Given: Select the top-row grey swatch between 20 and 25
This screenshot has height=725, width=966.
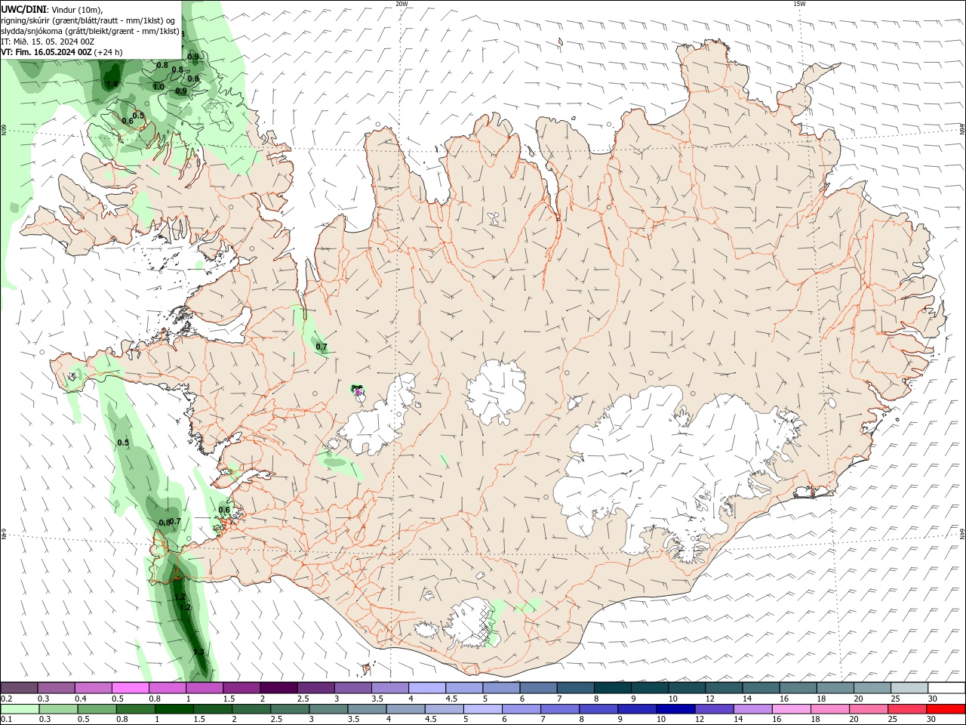Looking at the screenshot, I should [872, 687].
